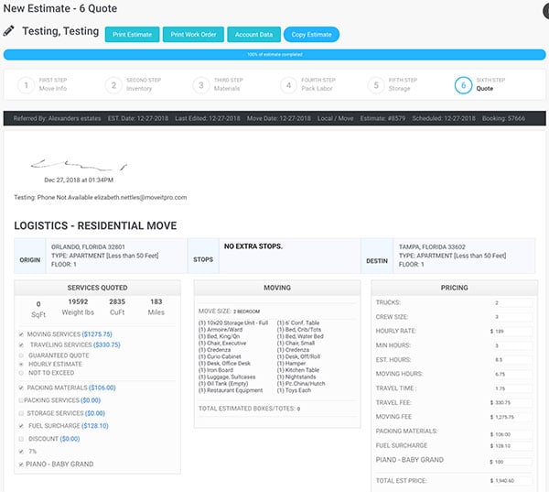The image size is (549, 492).
Task: Open Account Data
Action: [253, 35]
